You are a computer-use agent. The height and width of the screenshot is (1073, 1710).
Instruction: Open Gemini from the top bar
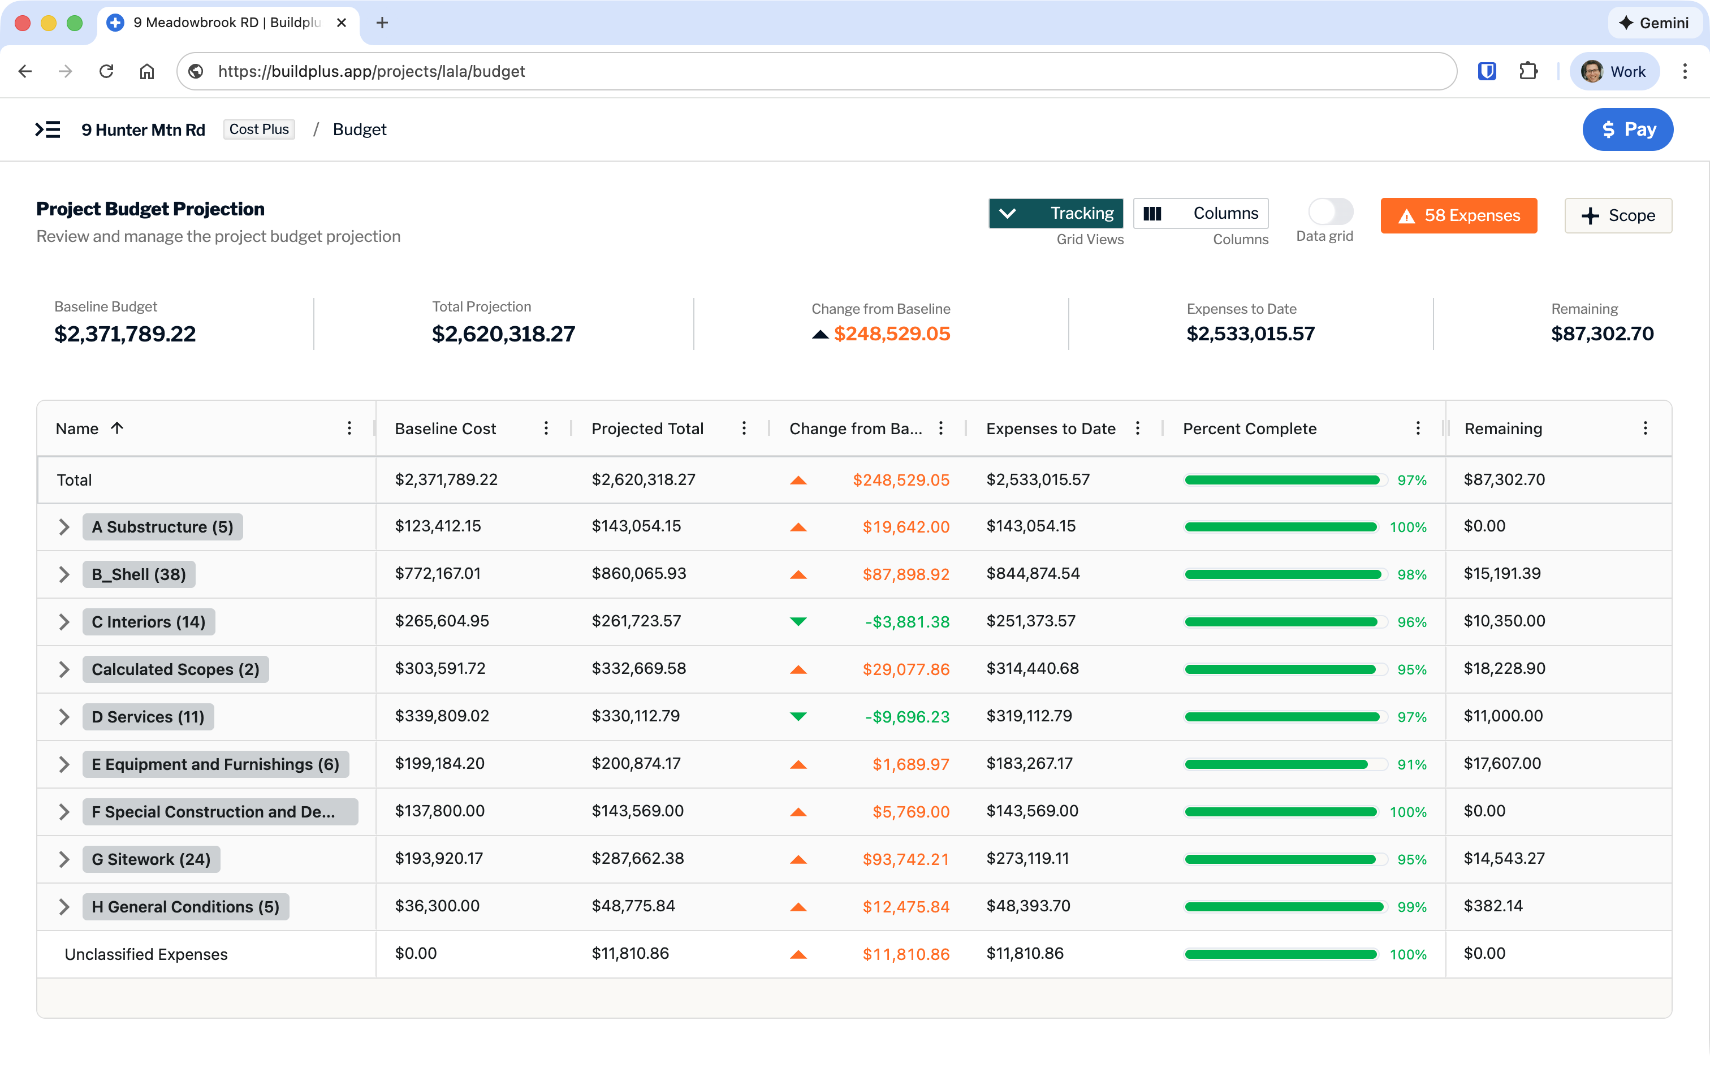coord(1653,23)
